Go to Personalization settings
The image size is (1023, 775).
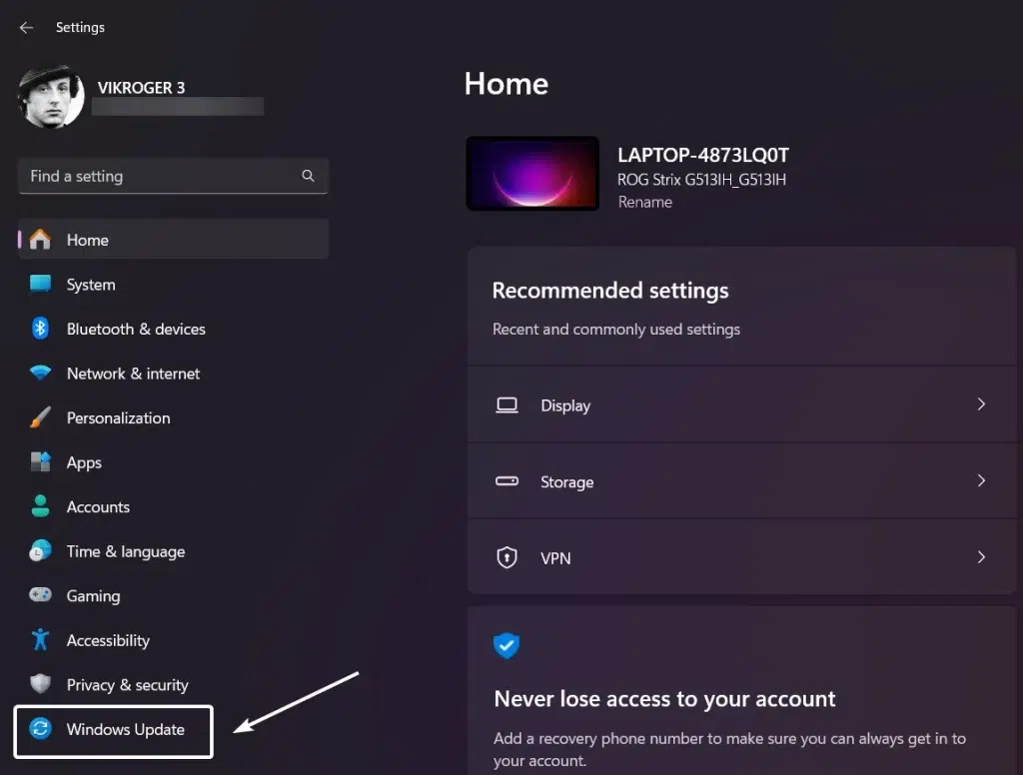click(x=118, y=418)
